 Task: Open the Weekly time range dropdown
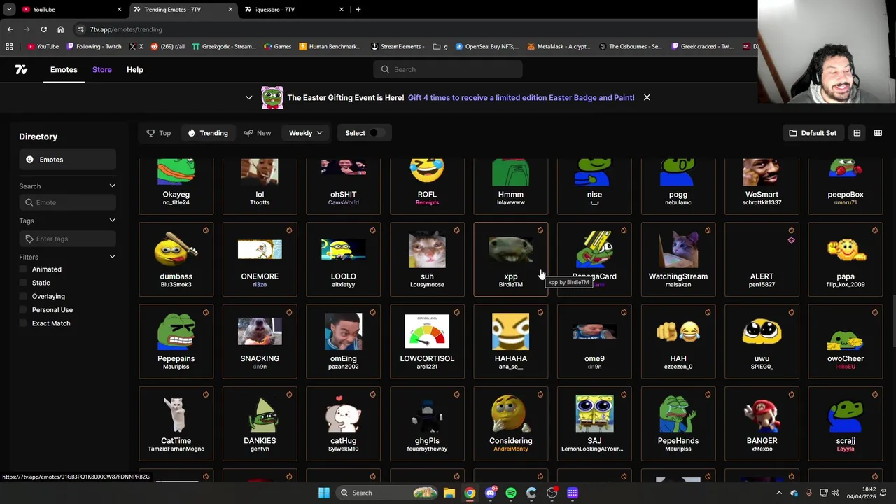click(x=306, y=133)
